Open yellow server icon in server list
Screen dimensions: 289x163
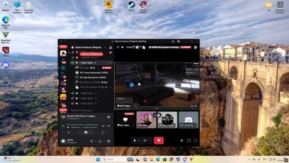click(63, 97)
